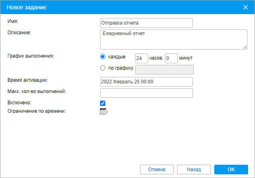The width and height of the screenshot is (255, 178).
Task: Open the time limitation calendar-clock icon
Action: [x=103, y=112]
